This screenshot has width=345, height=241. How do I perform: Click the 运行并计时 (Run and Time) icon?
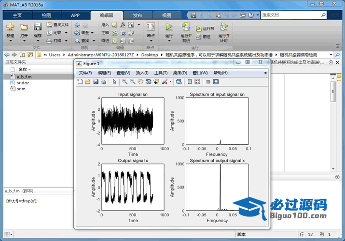tap(224, 27)
